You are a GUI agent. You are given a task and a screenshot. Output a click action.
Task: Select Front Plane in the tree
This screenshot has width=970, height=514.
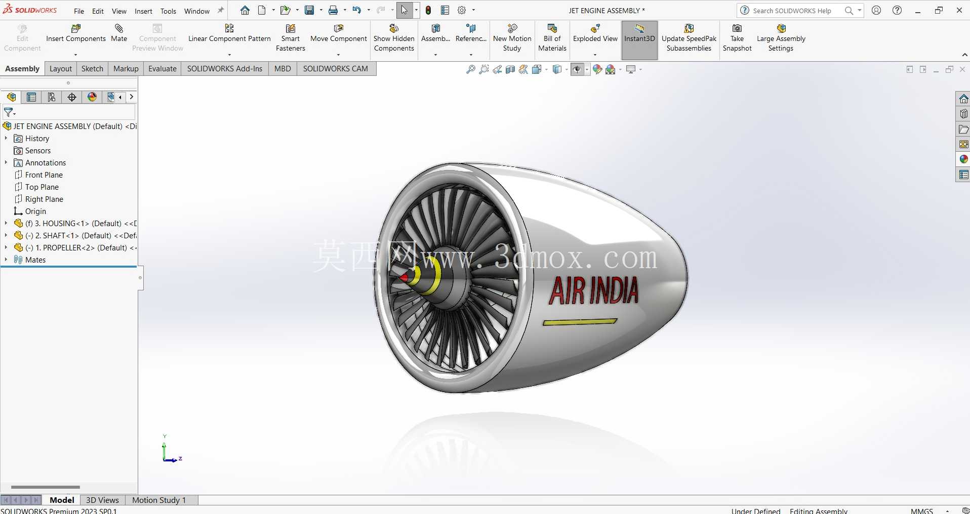[x=44, y=175]
